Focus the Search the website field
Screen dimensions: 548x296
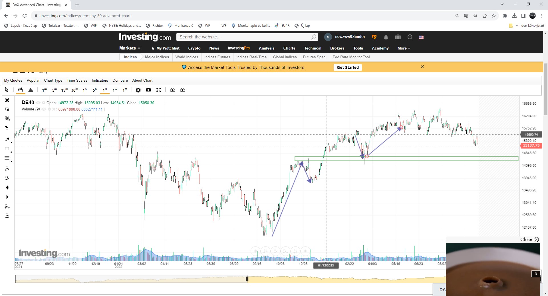pos(247,37)
